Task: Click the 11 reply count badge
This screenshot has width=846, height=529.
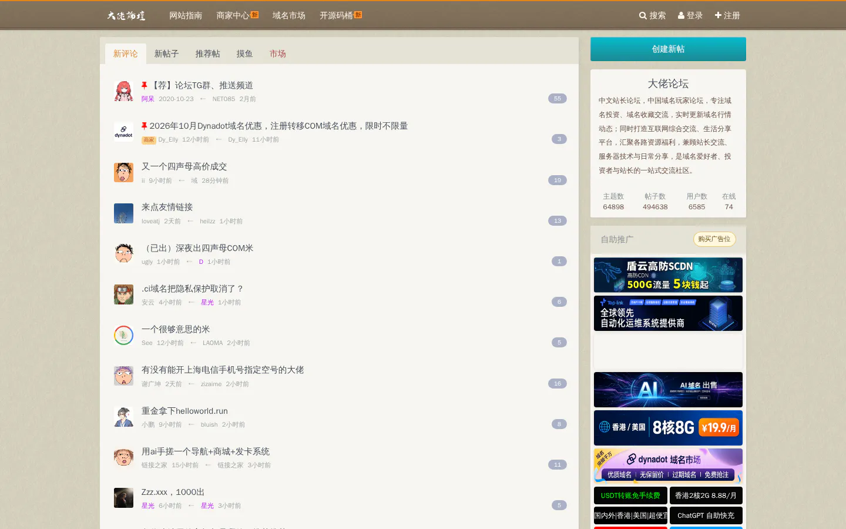Action: (557, 464)
